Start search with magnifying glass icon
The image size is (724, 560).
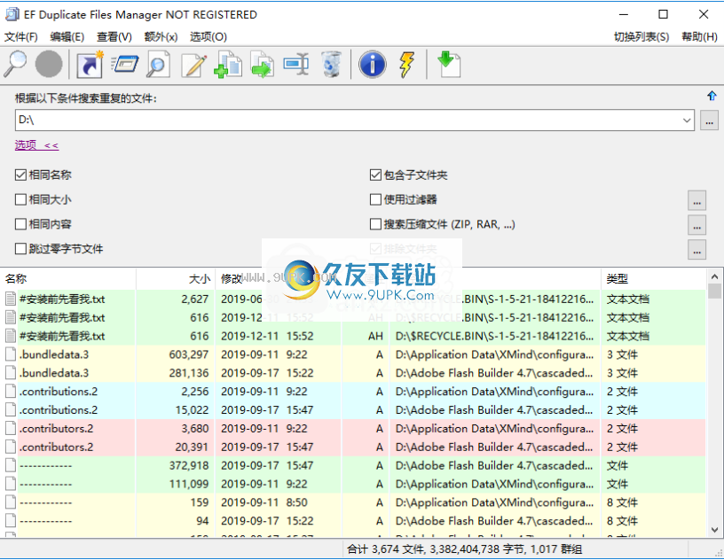(x=15, y=64)
